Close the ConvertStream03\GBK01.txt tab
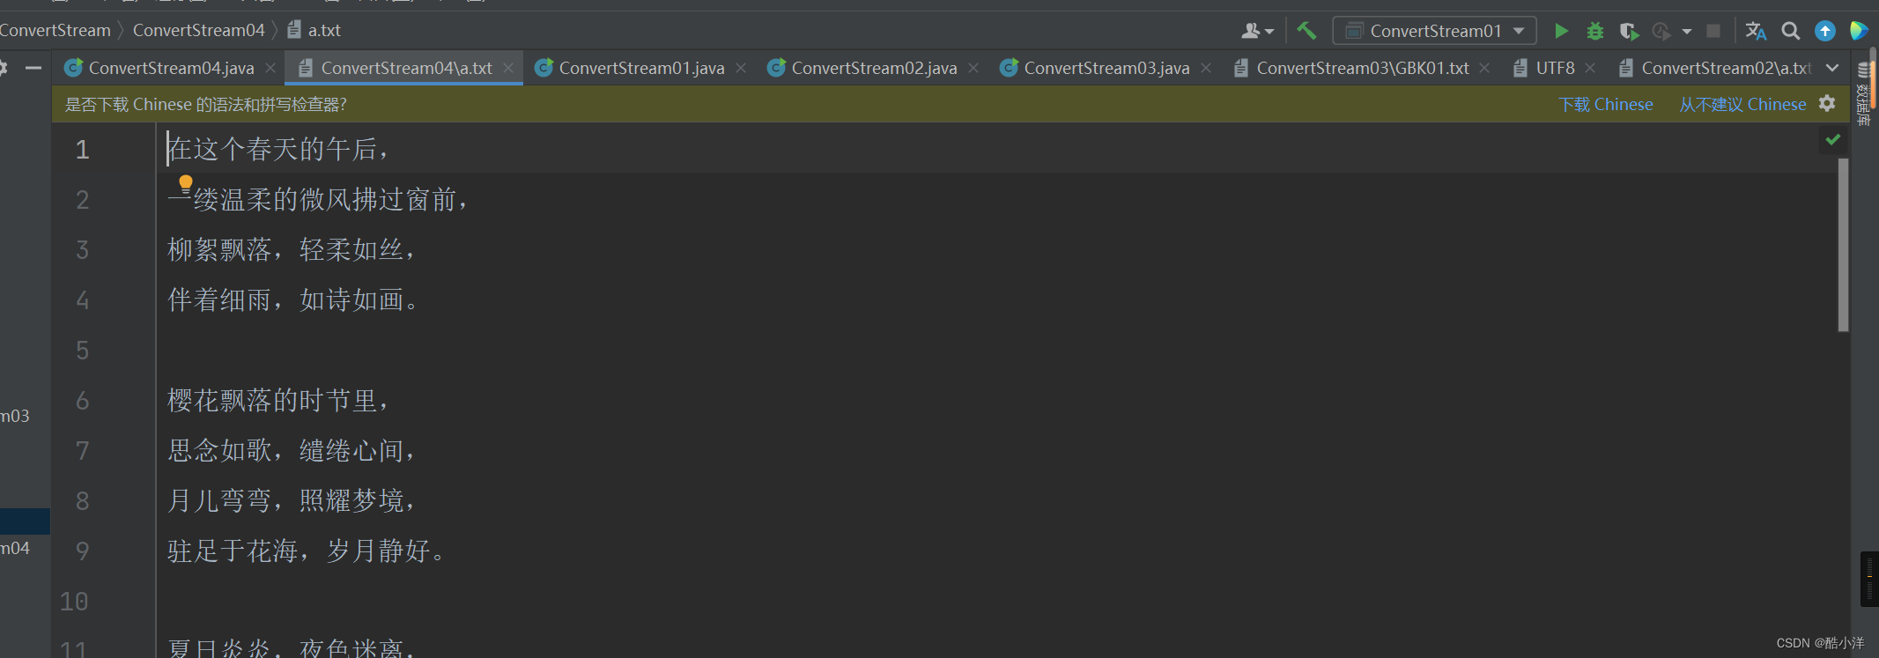This screenshot has width=1879, height=658. [x=1485, y=68]
